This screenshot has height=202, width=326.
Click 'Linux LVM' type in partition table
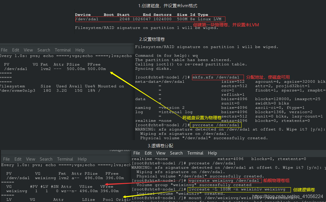click(x=210, y=19)
